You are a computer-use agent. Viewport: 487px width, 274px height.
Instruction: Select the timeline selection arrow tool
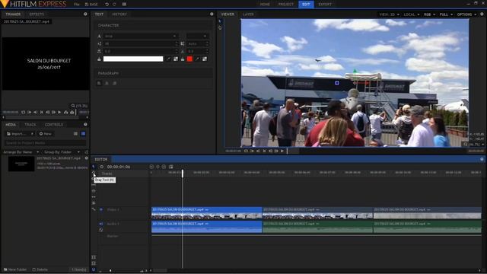[x=94, y=167]
